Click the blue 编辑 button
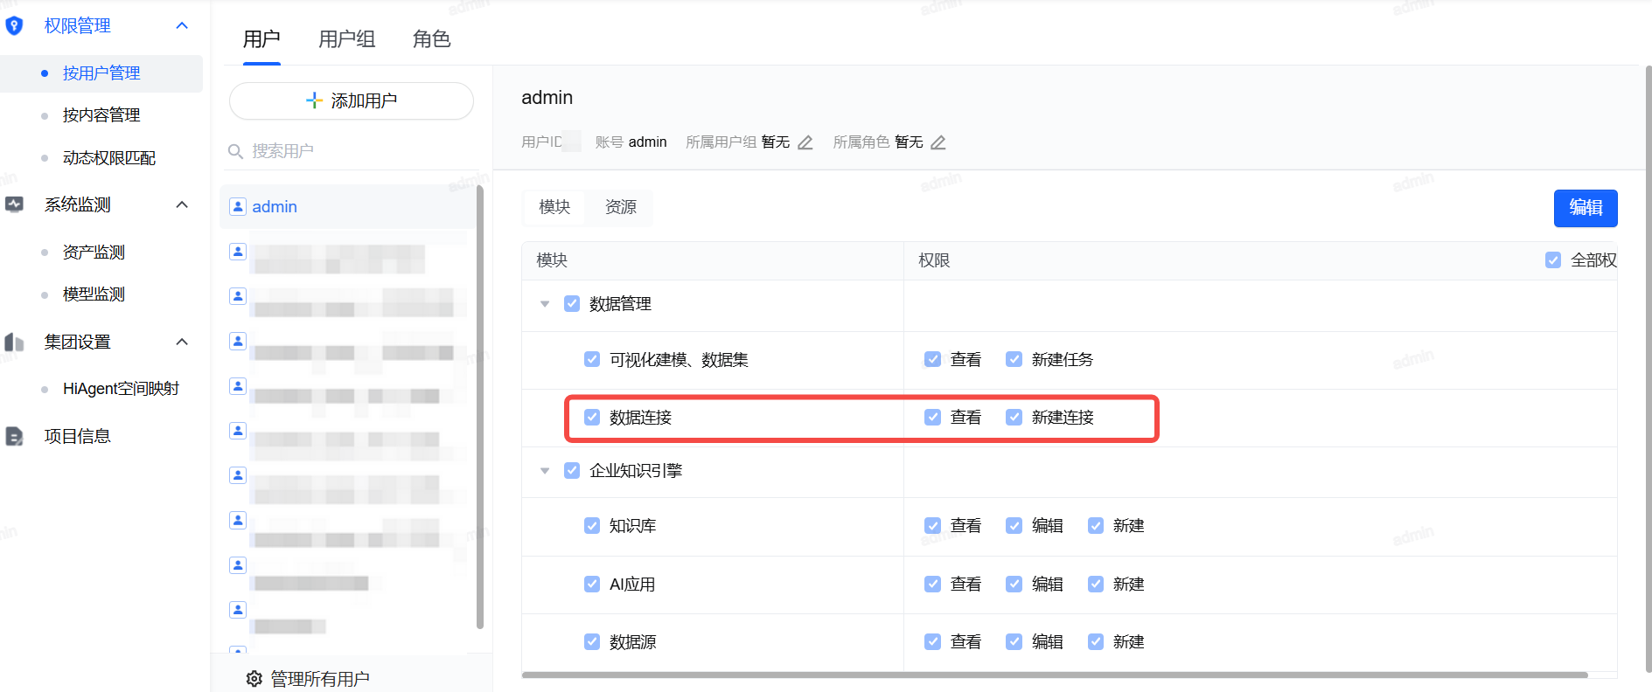This screenshot has height=692, width=1652. (x=1586, y=208)
